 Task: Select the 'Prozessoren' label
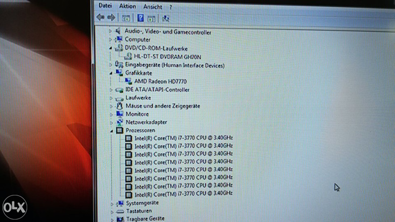pyautogui.click(x=140, y=130)
